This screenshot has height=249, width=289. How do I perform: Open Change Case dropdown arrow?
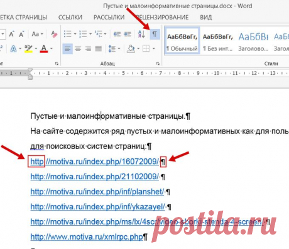[x=42, y=34]
